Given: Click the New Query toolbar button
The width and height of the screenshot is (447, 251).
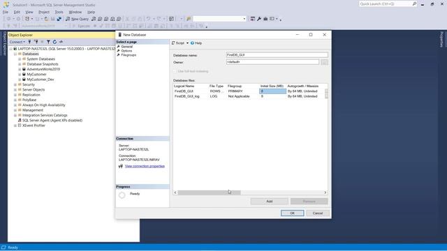Looking at the screenshot, I should tap(78, 19).
